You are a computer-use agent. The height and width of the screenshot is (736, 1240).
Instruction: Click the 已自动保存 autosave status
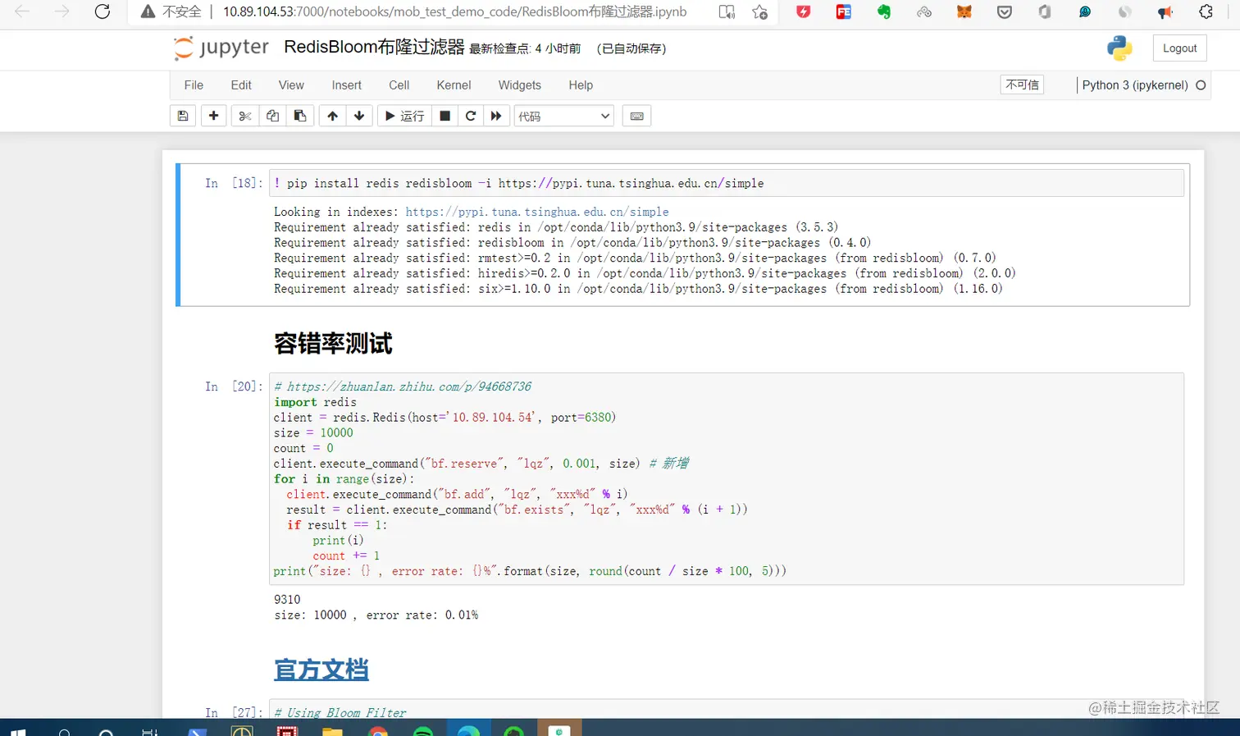(x=631, y=48)
